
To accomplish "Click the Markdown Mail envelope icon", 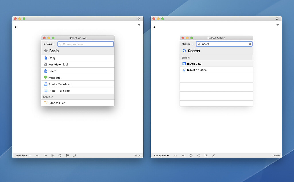I will (46, 64).
